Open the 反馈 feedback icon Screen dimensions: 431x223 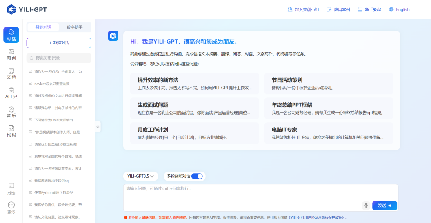pyautogui.click(x=11, y=189)
